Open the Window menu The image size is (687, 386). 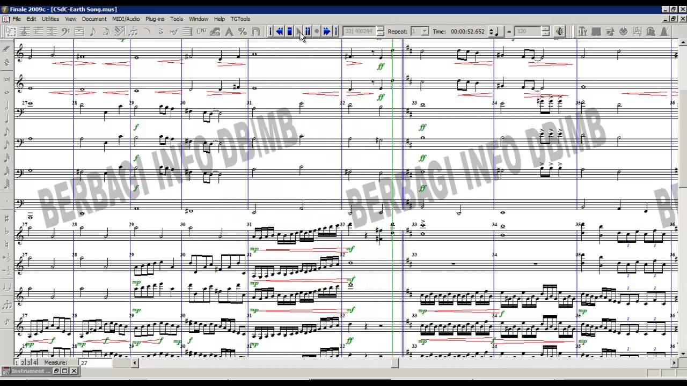(x=199, y=19)
